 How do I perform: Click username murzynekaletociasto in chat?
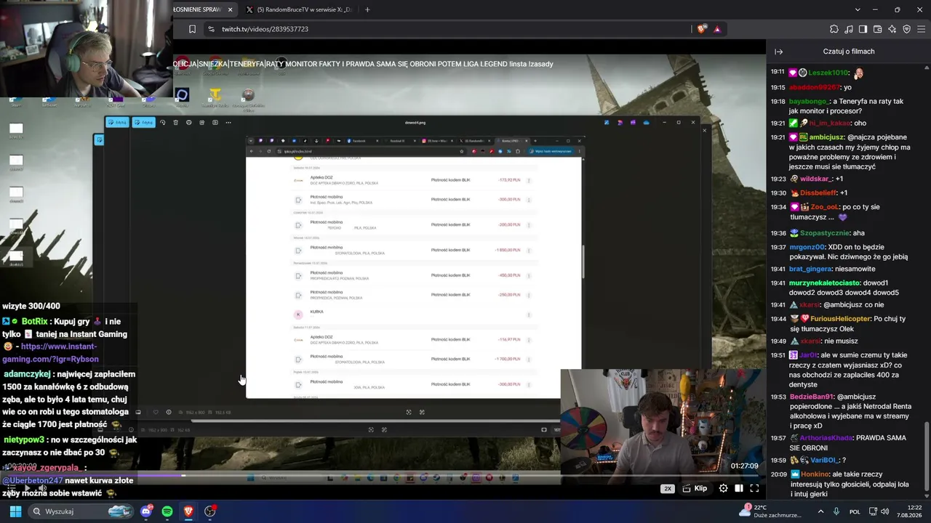825,283
